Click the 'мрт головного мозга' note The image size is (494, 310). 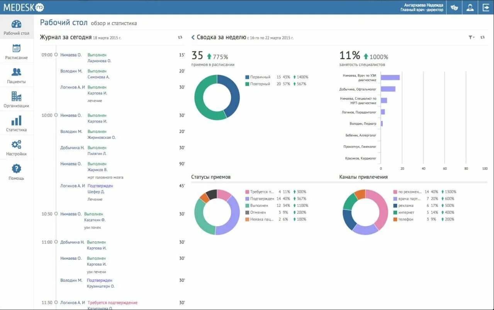105,177
